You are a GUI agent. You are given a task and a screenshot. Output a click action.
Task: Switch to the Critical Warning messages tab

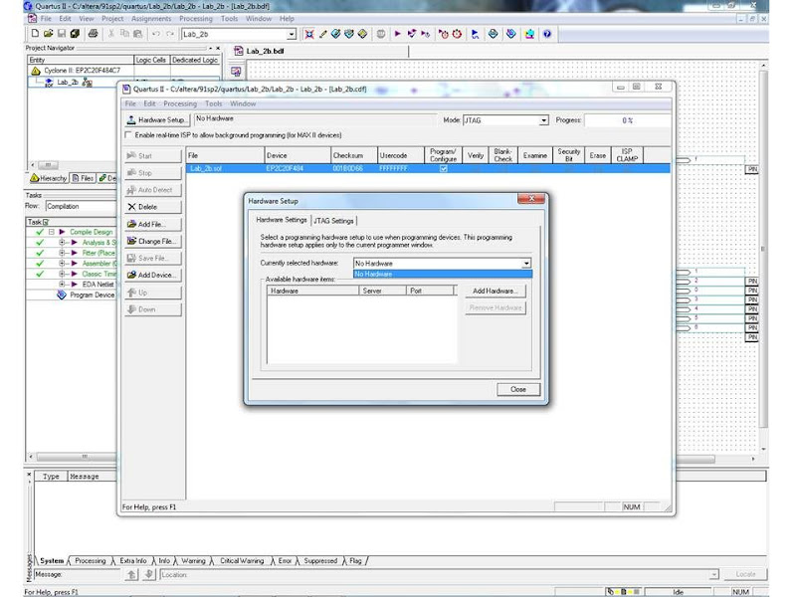pos(242,561)
